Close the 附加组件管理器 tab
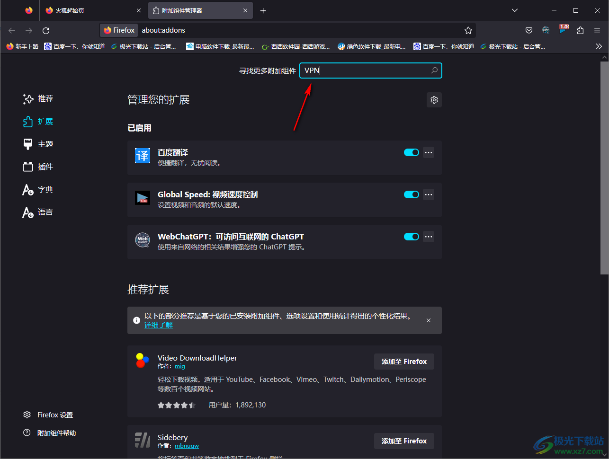The height and width of the screenshot is (459, 609). [x=245, y=10]
